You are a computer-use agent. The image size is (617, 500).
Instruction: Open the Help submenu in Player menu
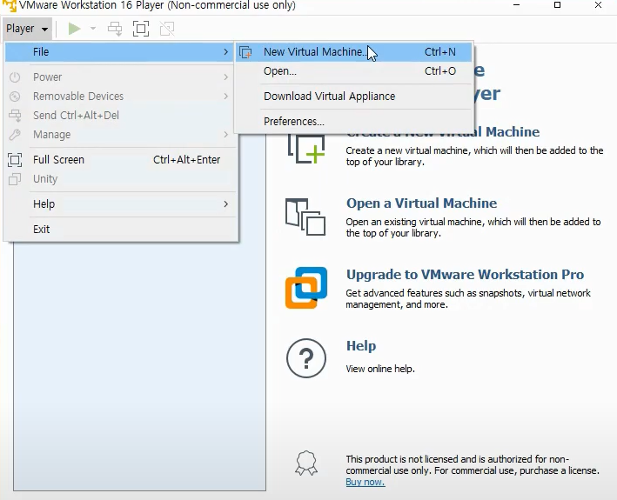(120, 204)
